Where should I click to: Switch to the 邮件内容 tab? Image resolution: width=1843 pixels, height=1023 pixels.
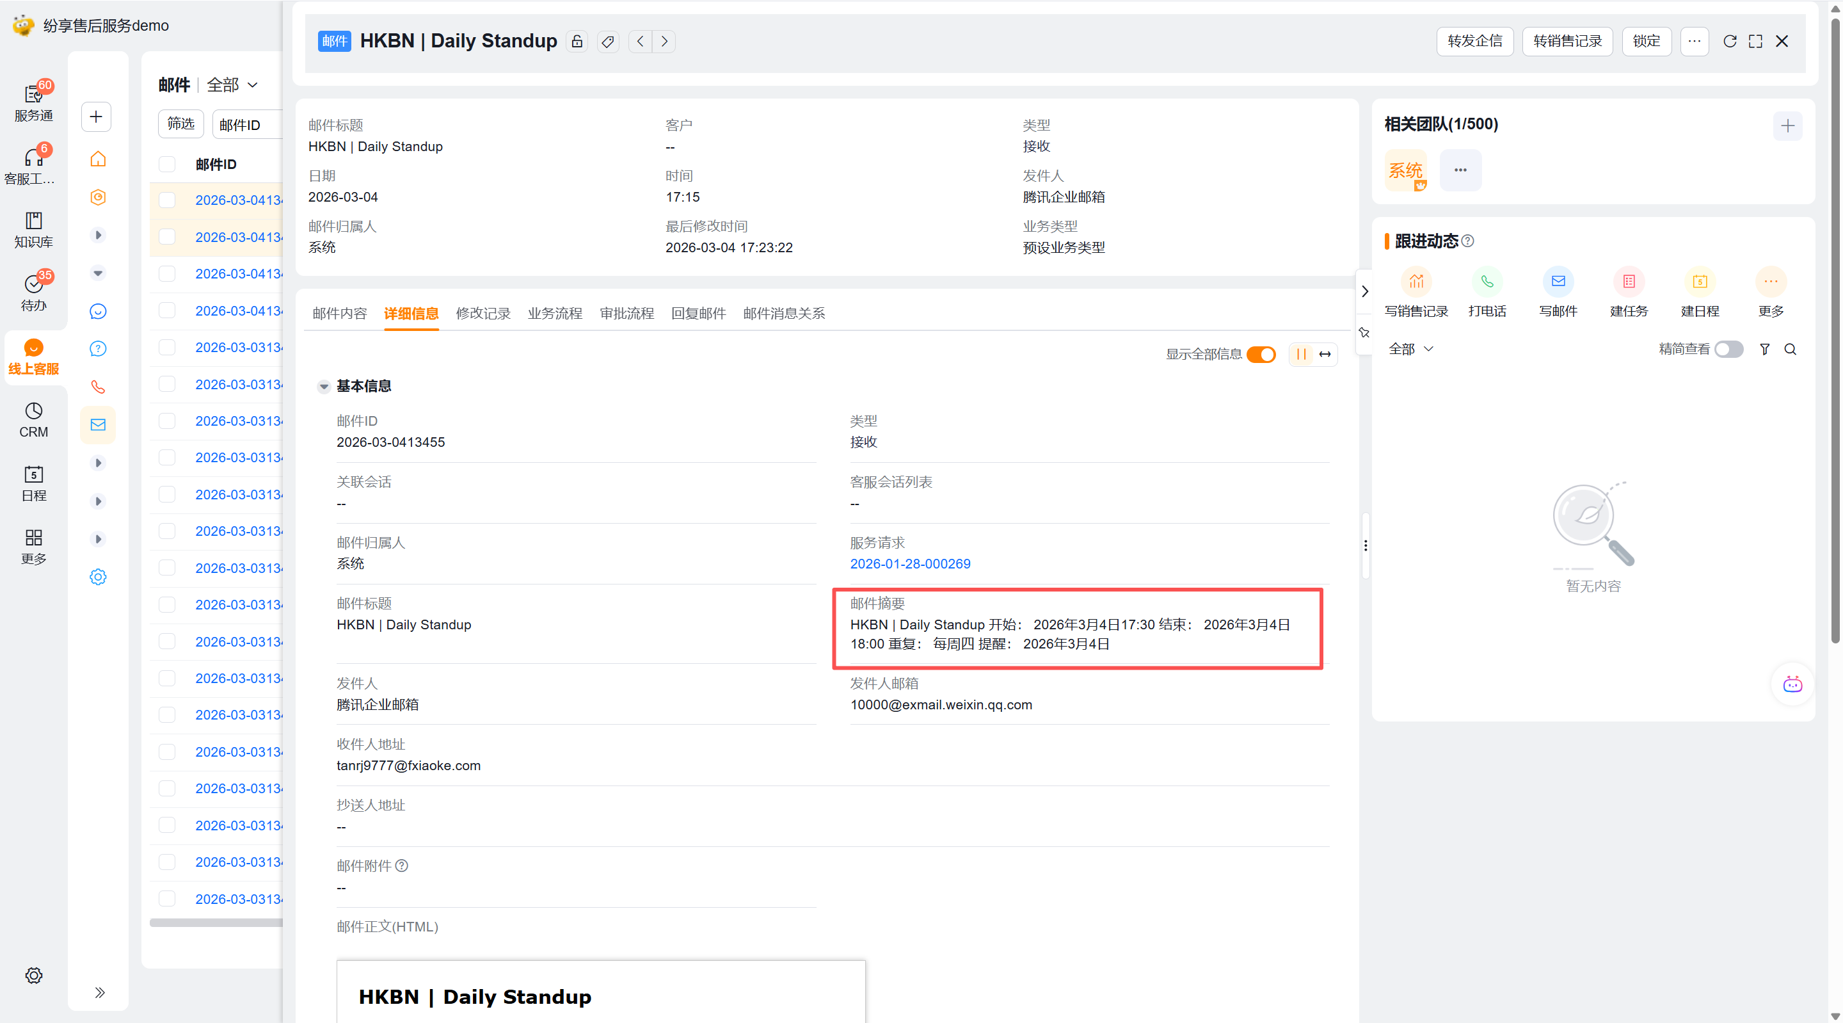coord(339,314)
